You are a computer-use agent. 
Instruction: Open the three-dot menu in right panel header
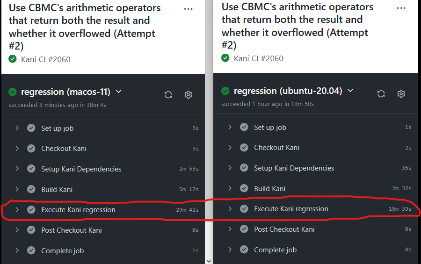pyautogui.click(x=401, y=8)
